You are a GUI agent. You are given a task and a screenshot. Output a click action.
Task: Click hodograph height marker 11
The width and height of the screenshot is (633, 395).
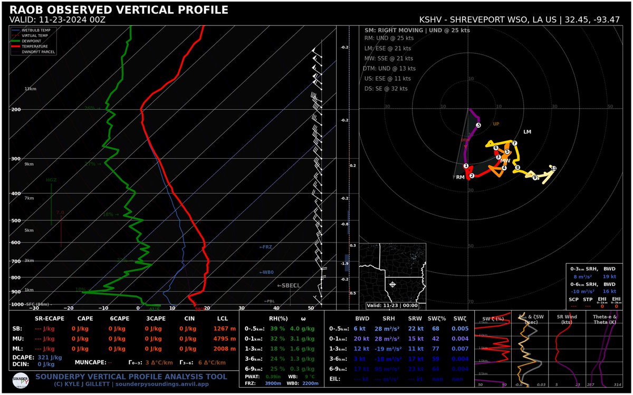coord(553,168)
